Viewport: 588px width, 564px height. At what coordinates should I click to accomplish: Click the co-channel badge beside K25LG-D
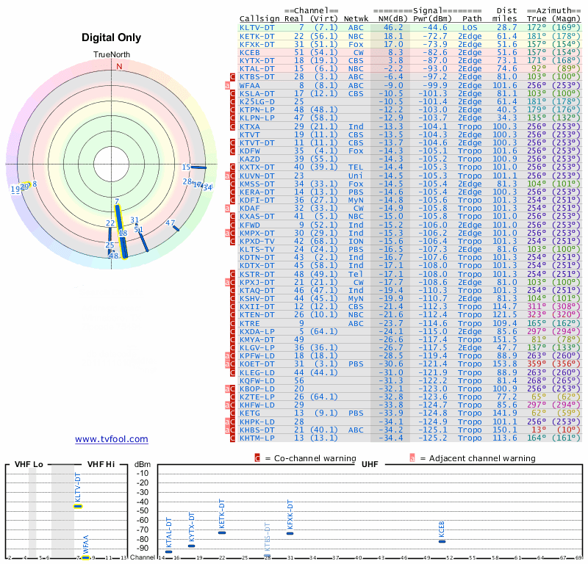coord(232,101)
